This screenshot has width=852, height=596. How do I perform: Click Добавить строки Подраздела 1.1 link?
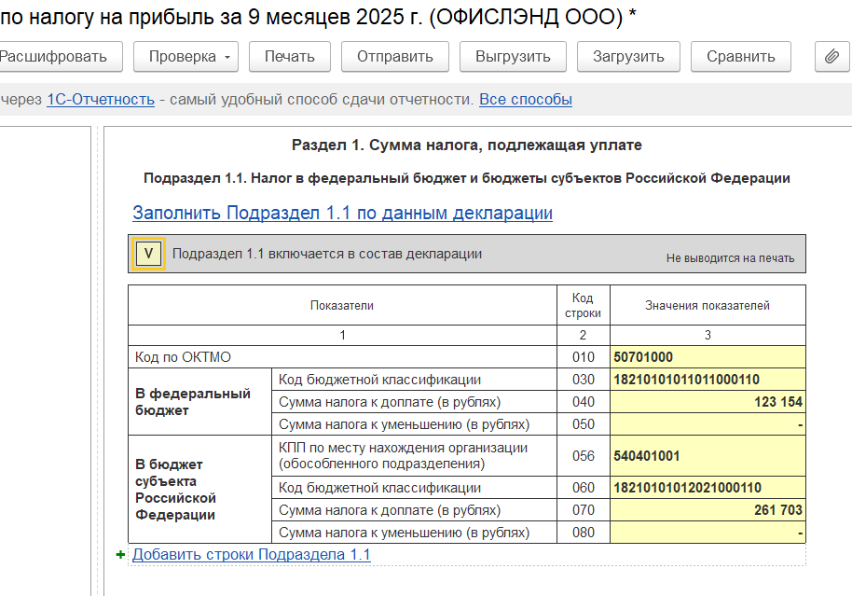click(x=251, y=555)
